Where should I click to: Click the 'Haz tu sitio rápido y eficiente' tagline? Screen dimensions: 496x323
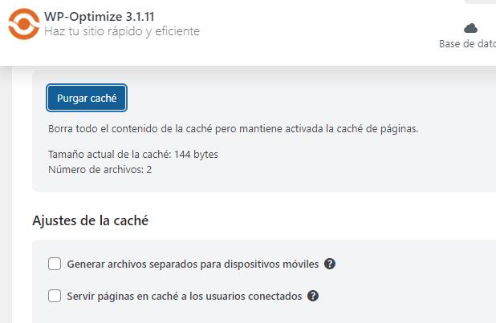122,31
